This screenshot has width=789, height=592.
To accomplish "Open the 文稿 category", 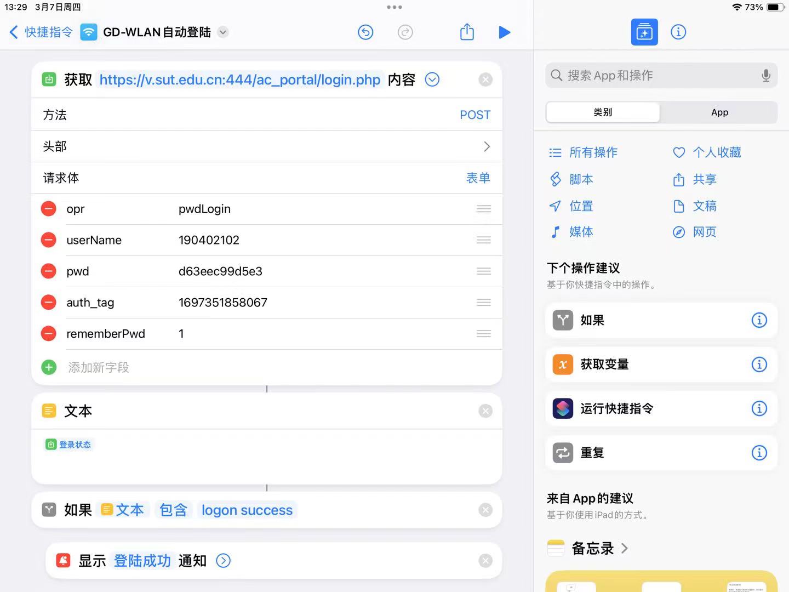I will (695, 206).
